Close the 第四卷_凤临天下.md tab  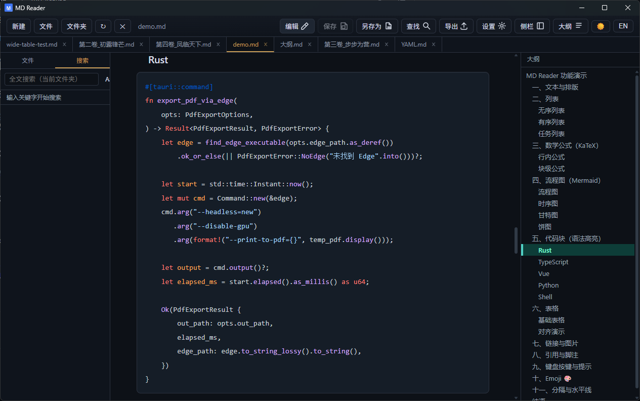coord(218,45)
